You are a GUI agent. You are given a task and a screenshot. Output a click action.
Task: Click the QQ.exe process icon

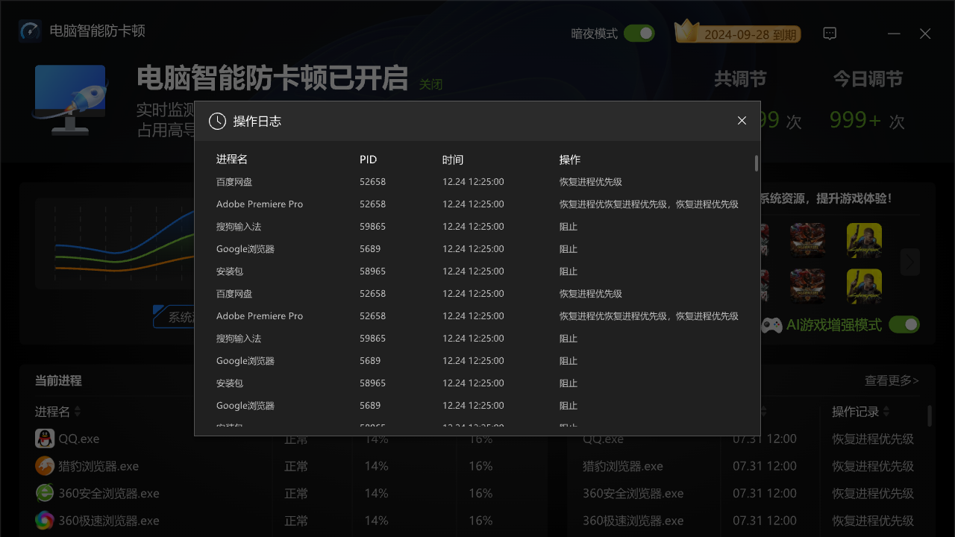coord(44,439)
